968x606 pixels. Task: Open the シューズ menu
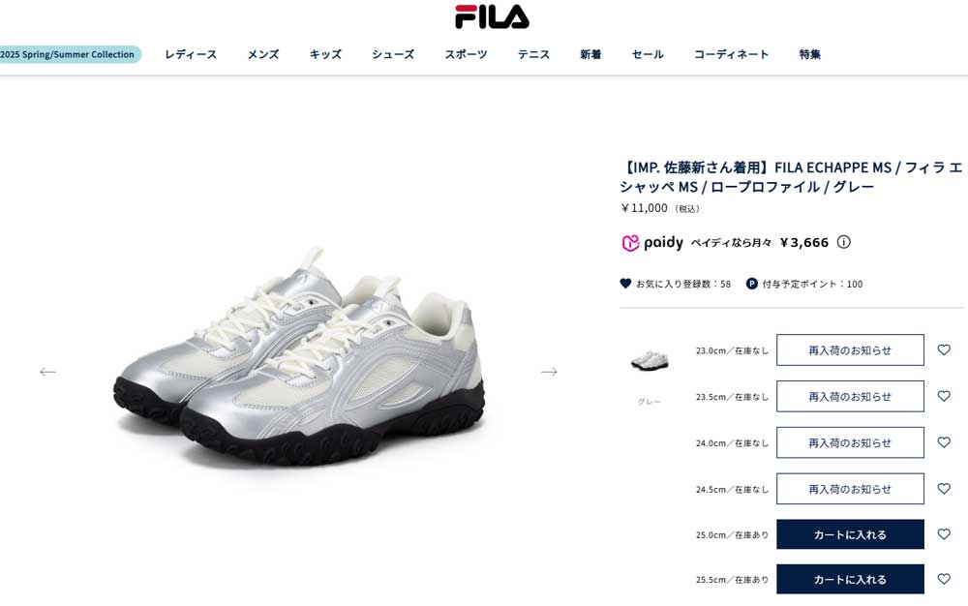tap(393, 54)
